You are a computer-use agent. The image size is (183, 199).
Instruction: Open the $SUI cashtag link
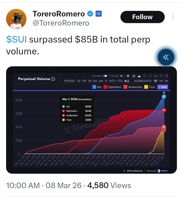click(x=17, y=39)
